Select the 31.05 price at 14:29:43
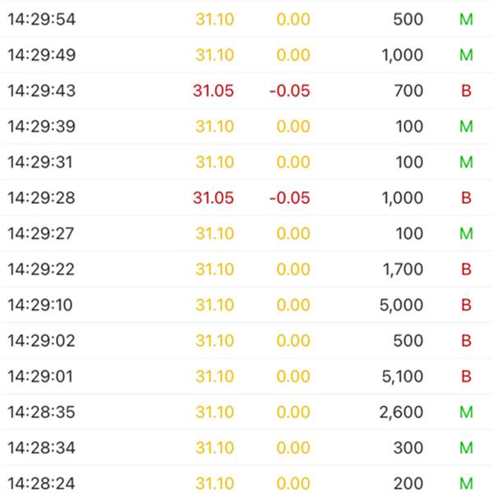The width and height of the screenshot is (493, 493). point(214,91)
